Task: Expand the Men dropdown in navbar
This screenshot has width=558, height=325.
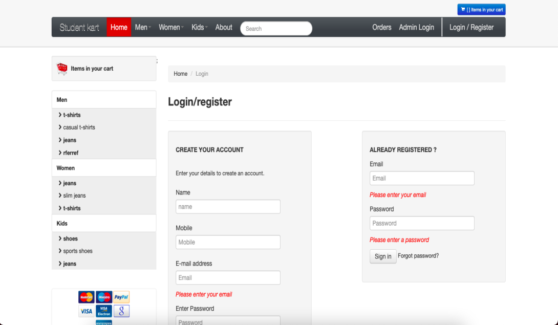Action: click(x=143, y=28)
